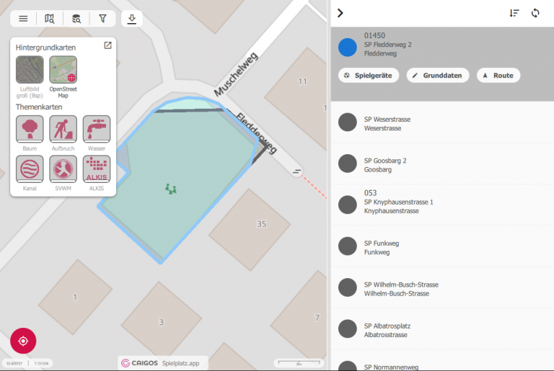
Task: Click the Muschelweg street label
Action: tap(236, 74)
